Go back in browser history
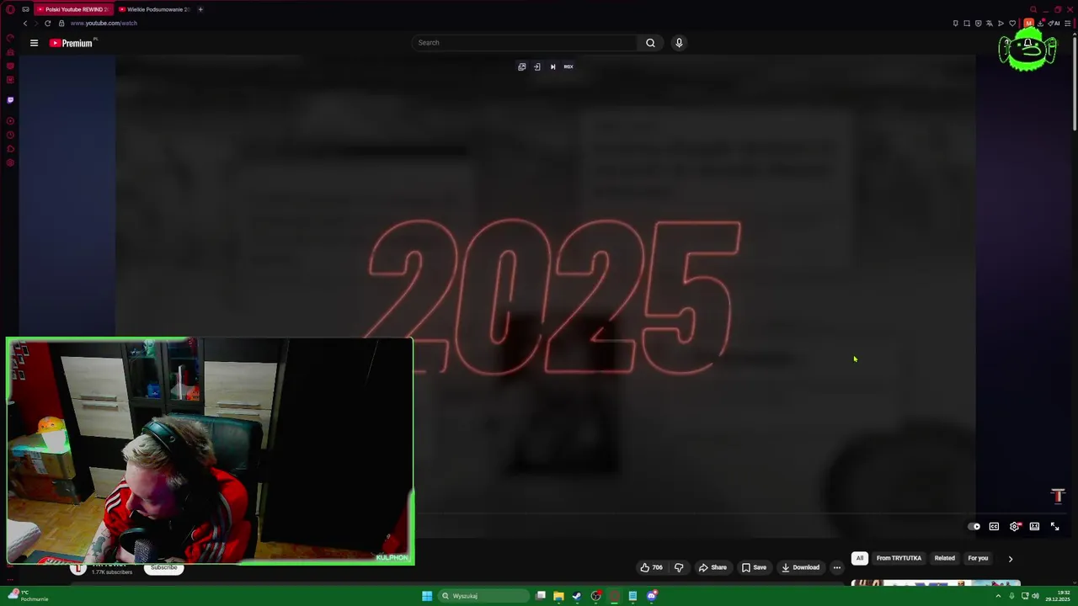The width and height of the screenshot is (1078, 606). tap(25, 23)
